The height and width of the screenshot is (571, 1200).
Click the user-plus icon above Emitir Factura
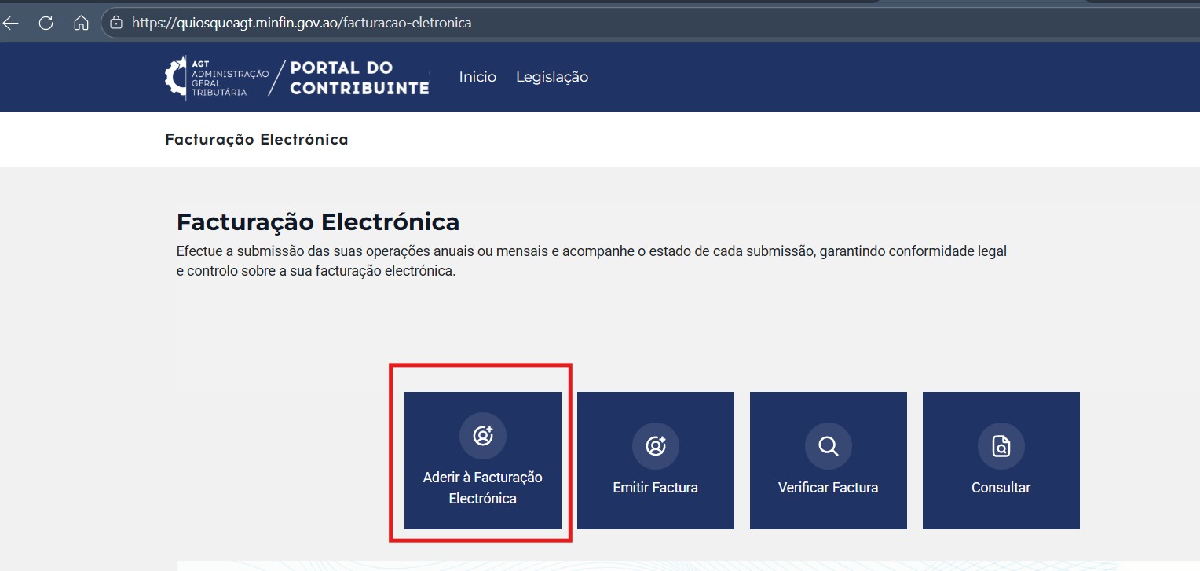[x=656, y=446]
